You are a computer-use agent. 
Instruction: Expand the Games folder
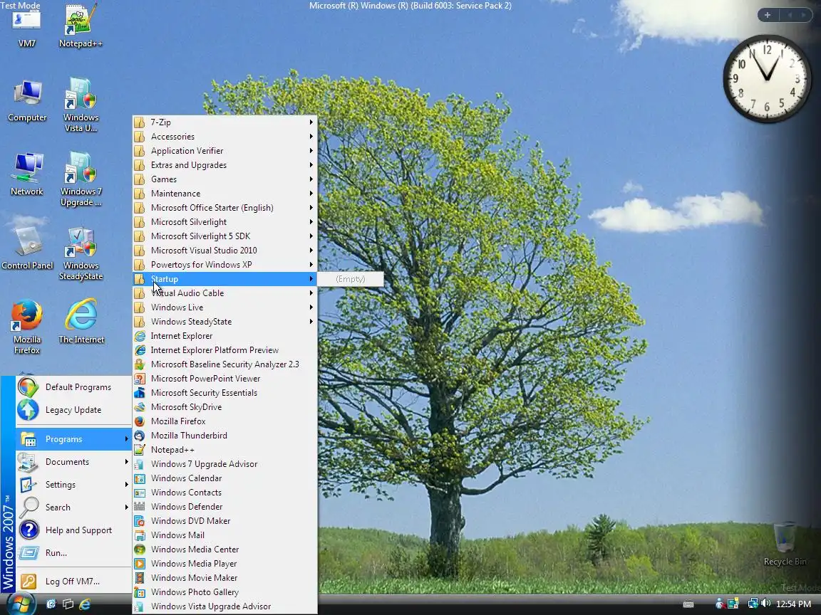pyautogui.click(x=224, y=179)
